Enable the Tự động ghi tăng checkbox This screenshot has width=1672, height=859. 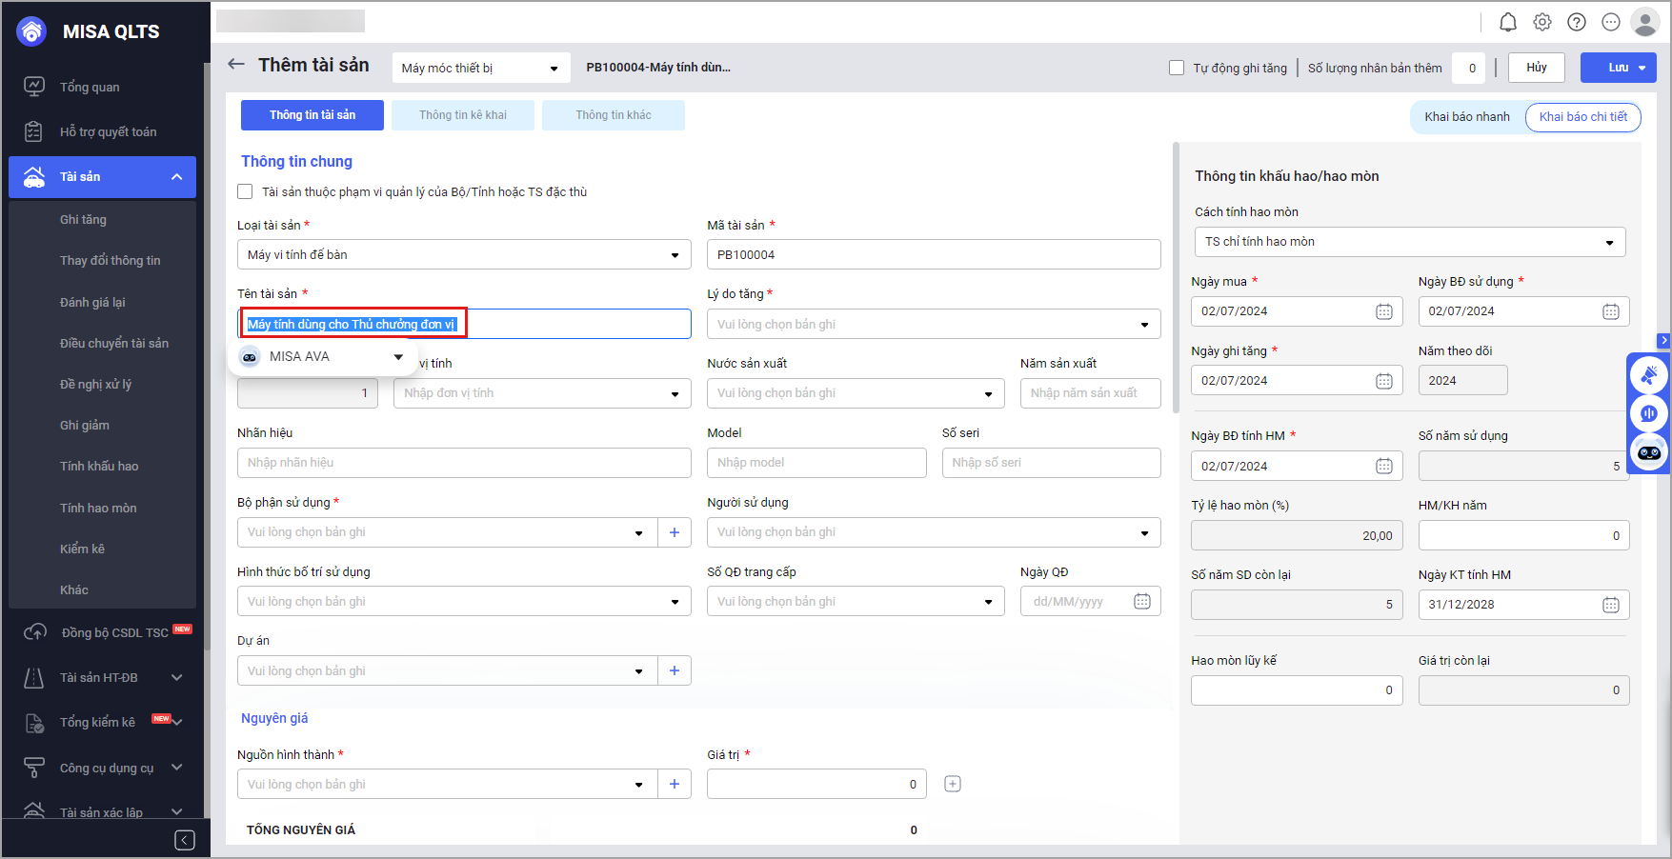click(x=1177, y=68)
